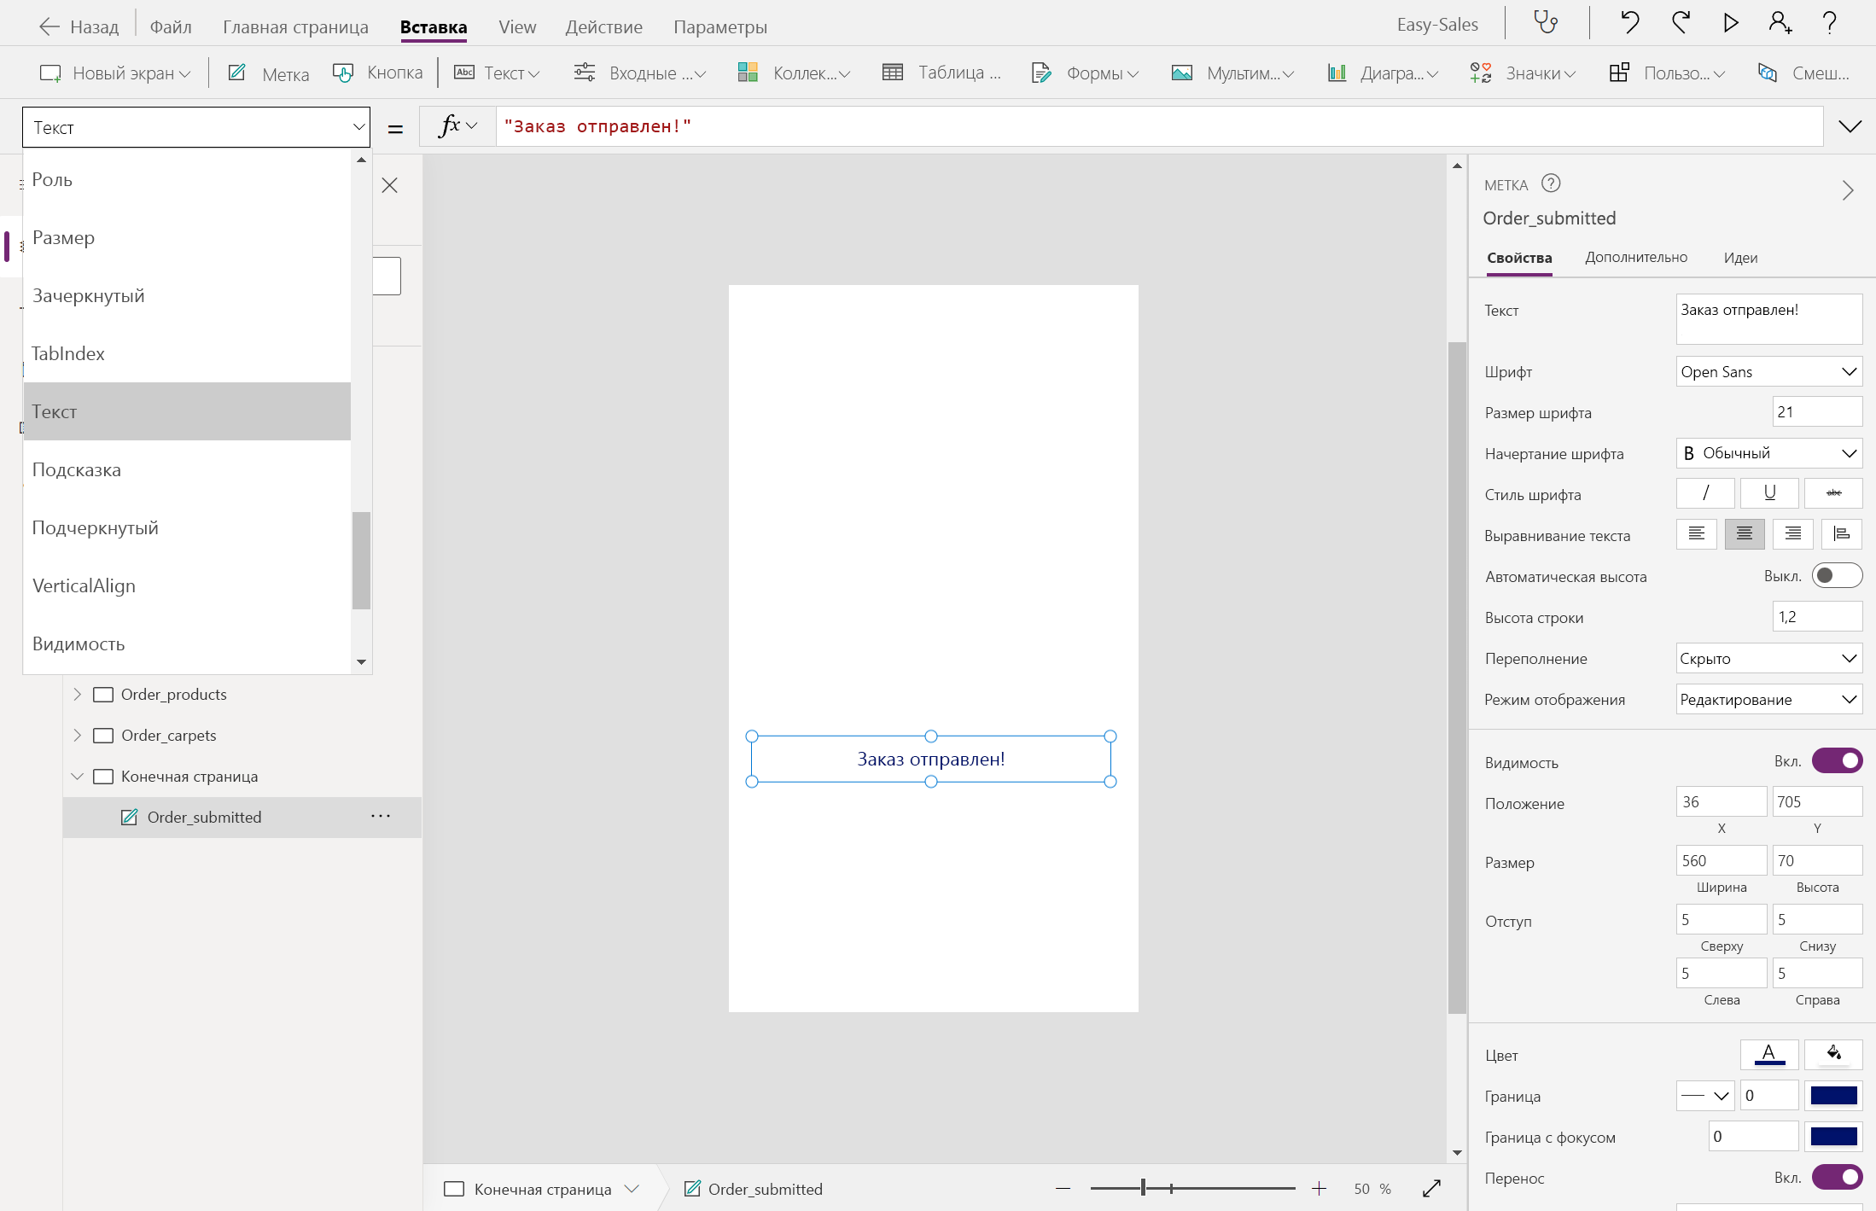Click the fit to window arrows icon

point(1431,1188)
